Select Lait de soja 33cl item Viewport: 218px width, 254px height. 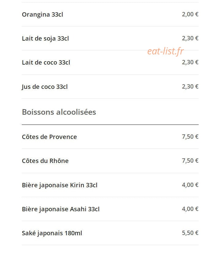pyautogui.click(x=45, y=38)
